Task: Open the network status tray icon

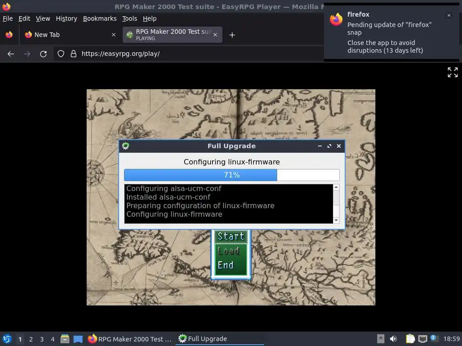Action: pyautogui.click(x=422, y=339)
